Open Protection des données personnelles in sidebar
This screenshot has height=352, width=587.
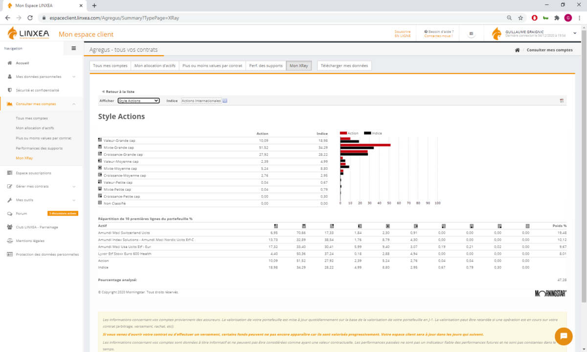(x=47, y=254)
